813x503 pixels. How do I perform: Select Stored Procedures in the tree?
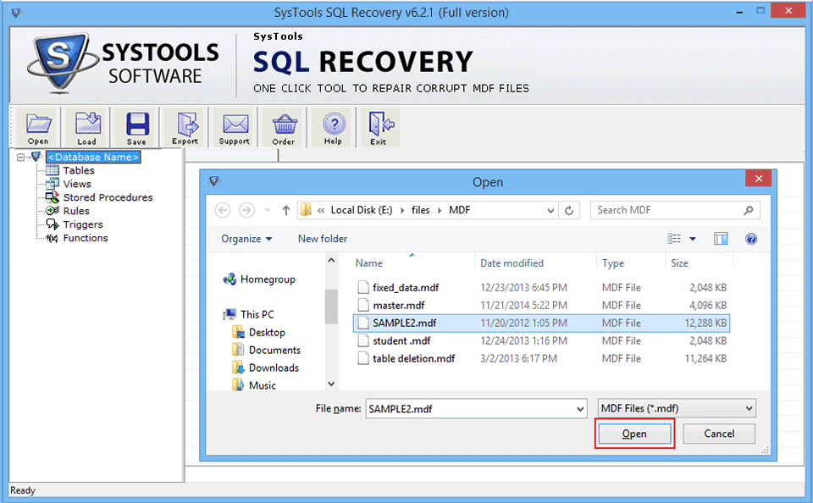tap(108, 197)
